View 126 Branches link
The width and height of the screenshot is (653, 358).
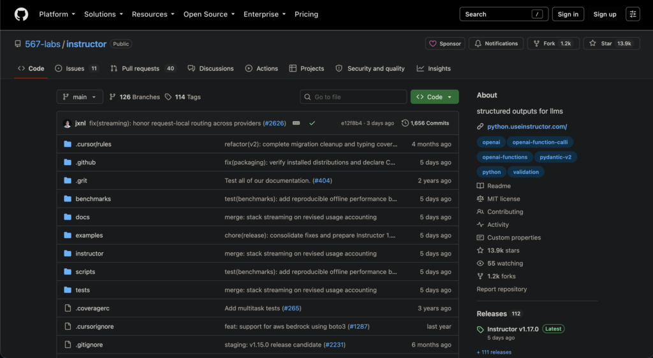(x=135, y=97)
